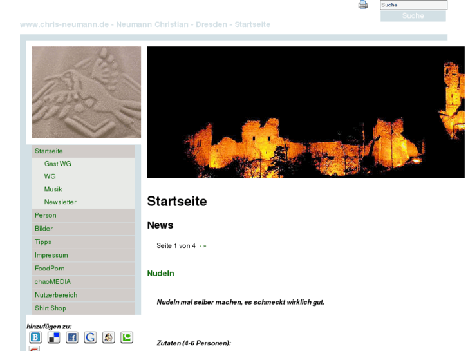
Task: Click the Mister Wong bookmark icon
Action: pos(108,337)
